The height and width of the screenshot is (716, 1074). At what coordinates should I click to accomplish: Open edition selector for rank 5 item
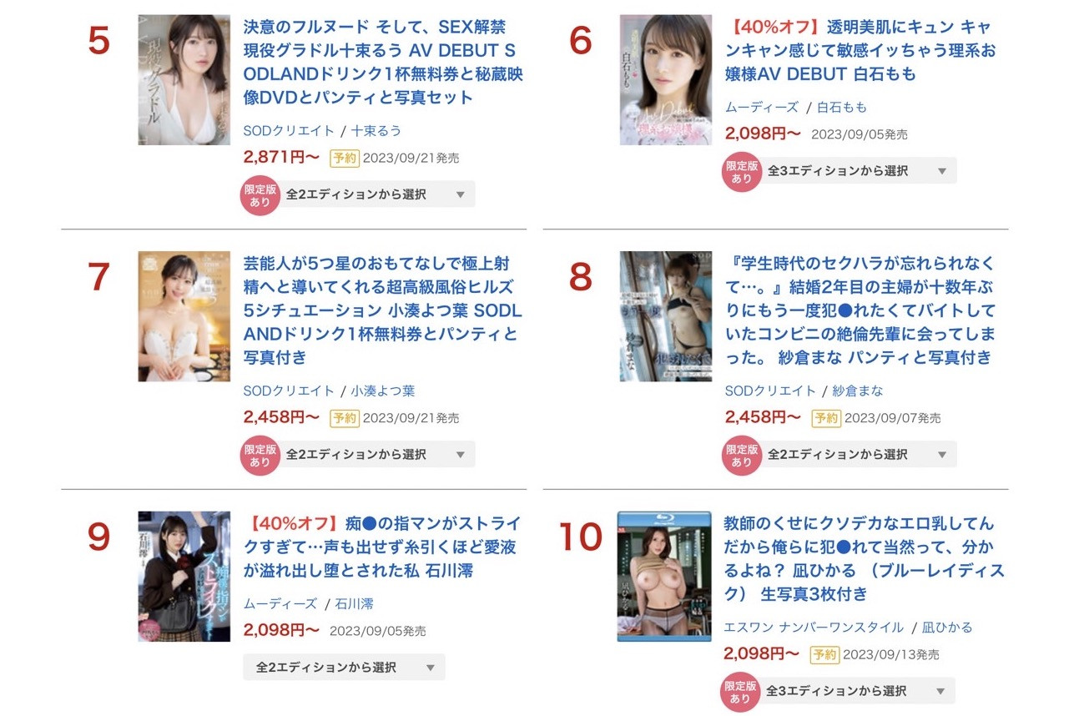[376, 194]
